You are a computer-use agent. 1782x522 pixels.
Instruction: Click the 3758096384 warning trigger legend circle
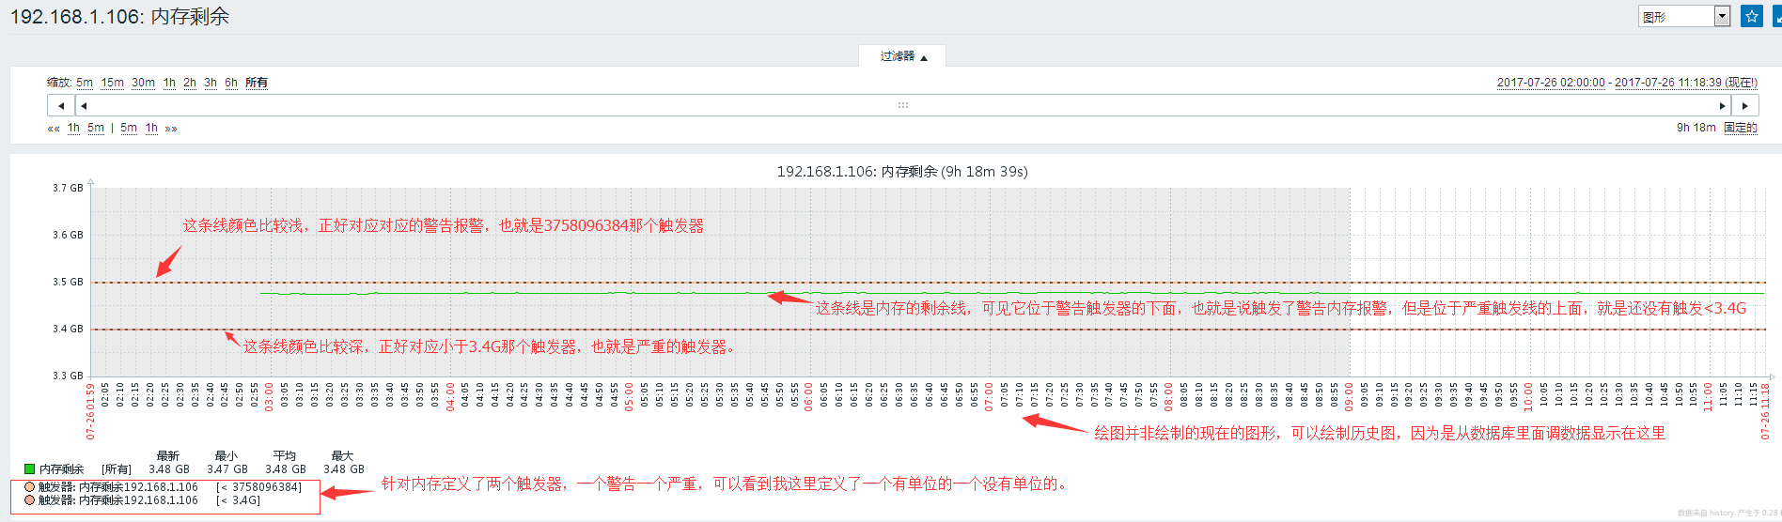30,487
